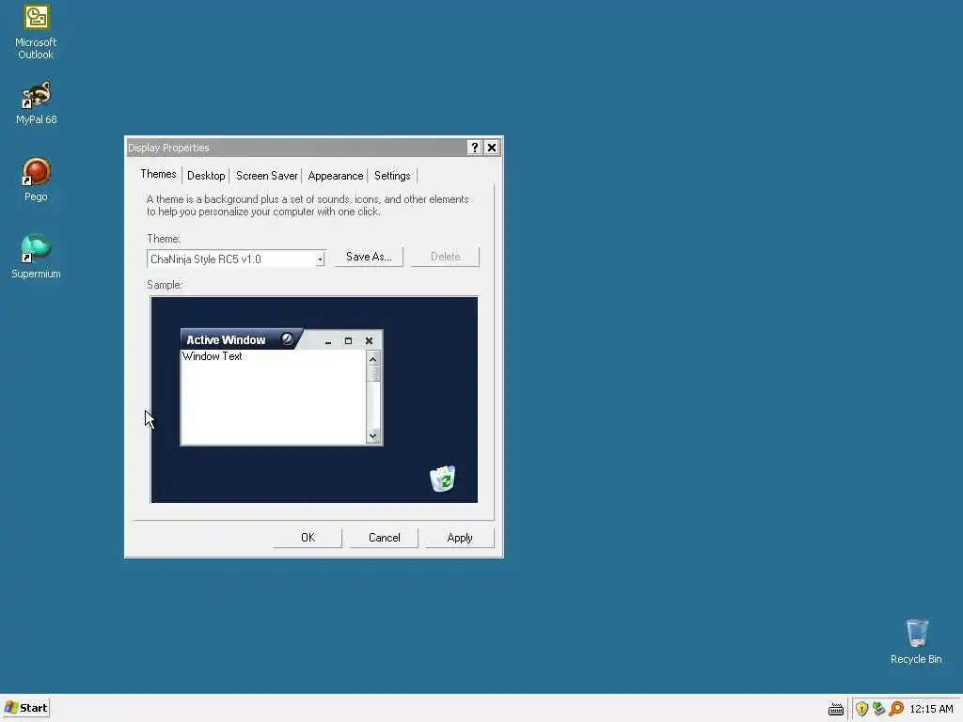Click the Display Properties title bar text
Image resolution: width=963 pixels, height=722 pixels.
coord(168,148)
